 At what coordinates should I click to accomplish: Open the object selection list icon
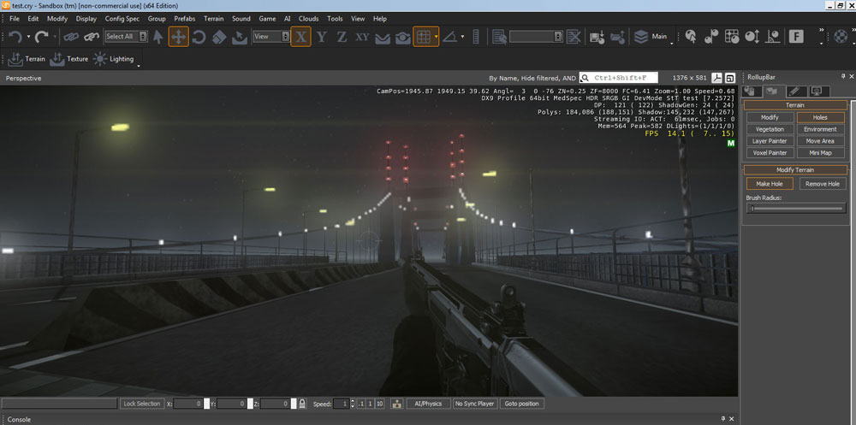pos(499,37)
